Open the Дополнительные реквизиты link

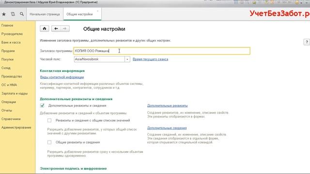pos(168,105)
